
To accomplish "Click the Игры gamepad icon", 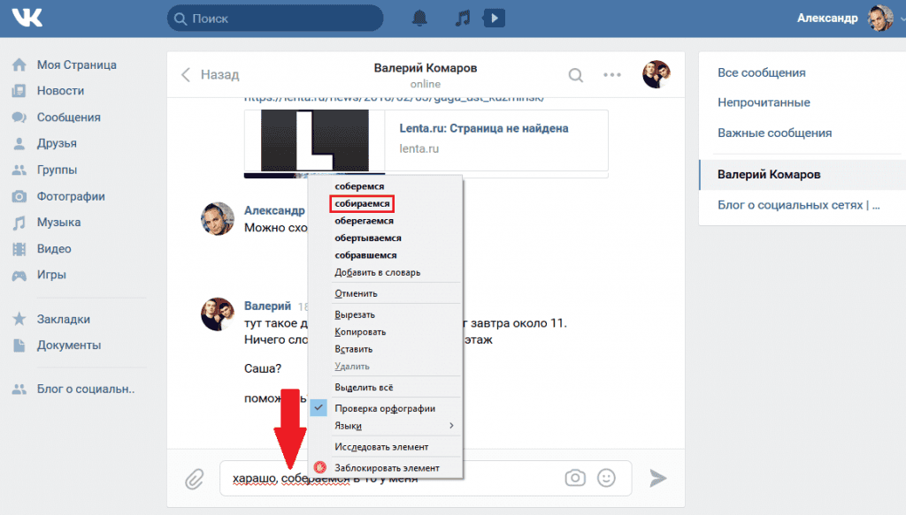I will click(x=19, y=275).
